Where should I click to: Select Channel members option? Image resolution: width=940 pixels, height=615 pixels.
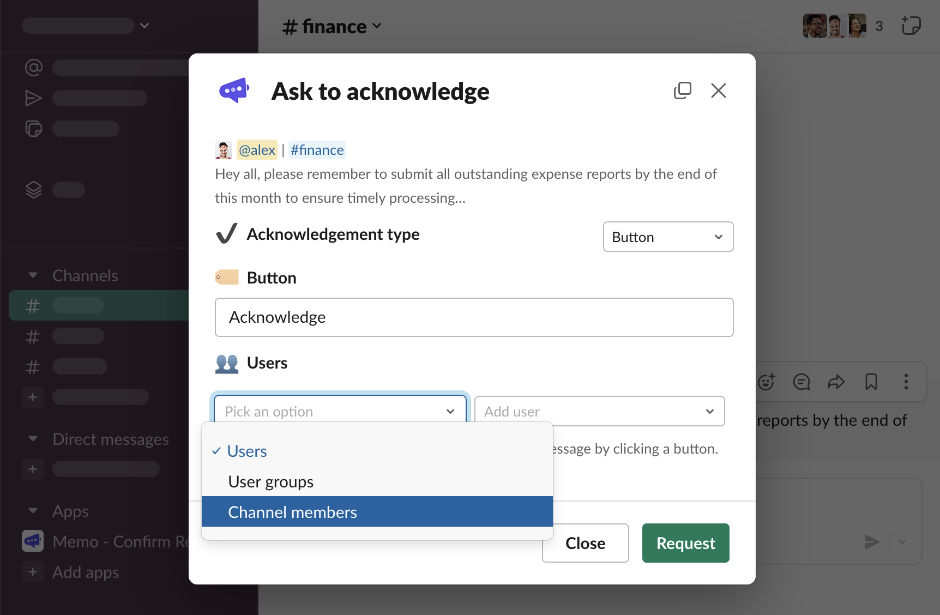(x=292, y=512)
